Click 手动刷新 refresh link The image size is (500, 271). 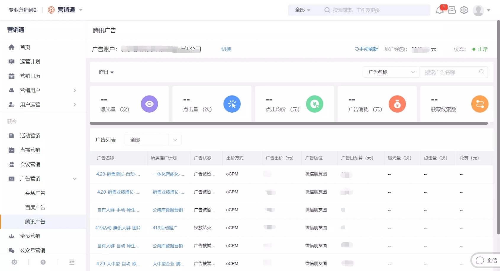click(366, 49)
